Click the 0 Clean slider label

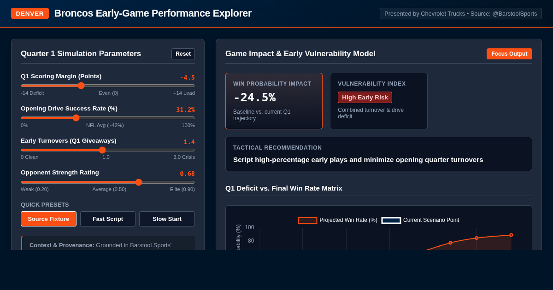click(29, 157)
